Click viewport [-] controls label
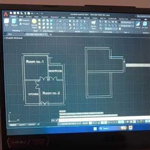150x150 pixels. pyautogui.click(x=5, y=38)
